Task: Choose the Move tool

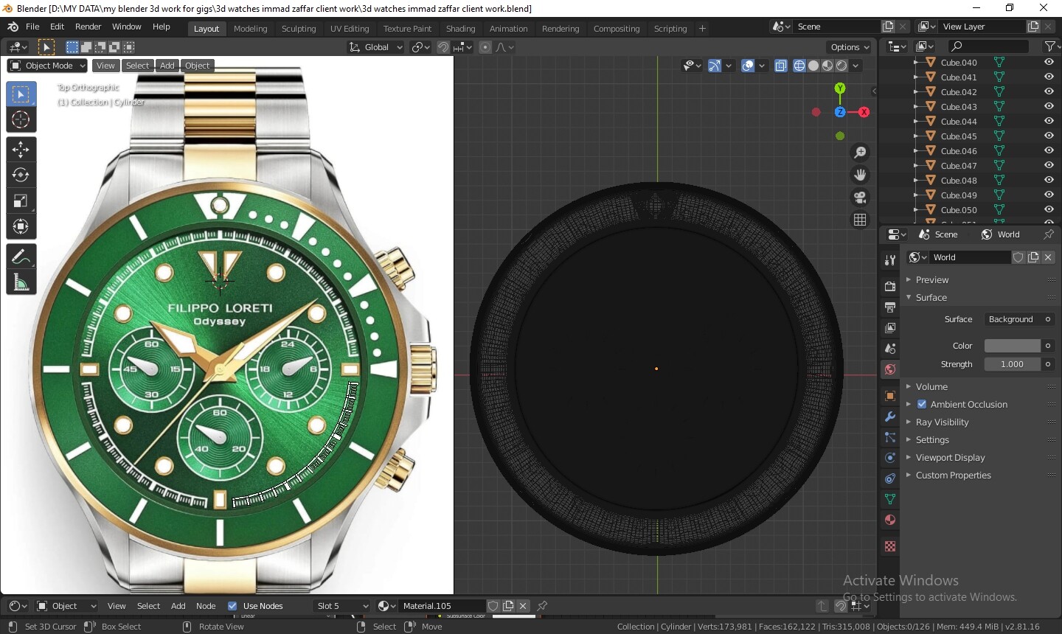Action: click(21, 150)
